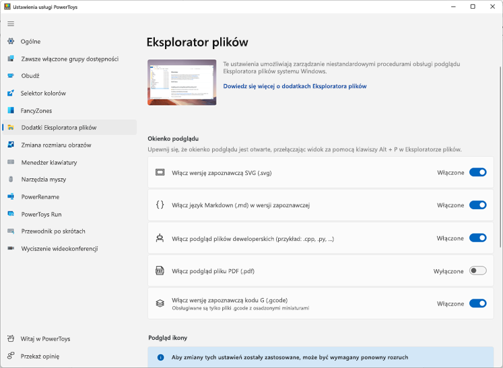Click the Zawsze włączone grupy dostępności icon

(x=11, y=59)
